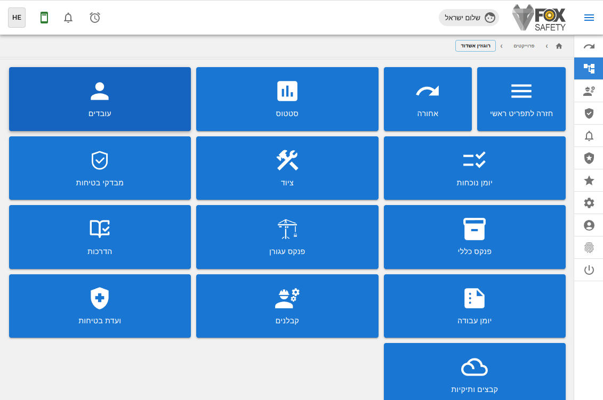Select the fingerprint icon in sidebar
This screenshot has width=603, height=400.
point(589,248)
